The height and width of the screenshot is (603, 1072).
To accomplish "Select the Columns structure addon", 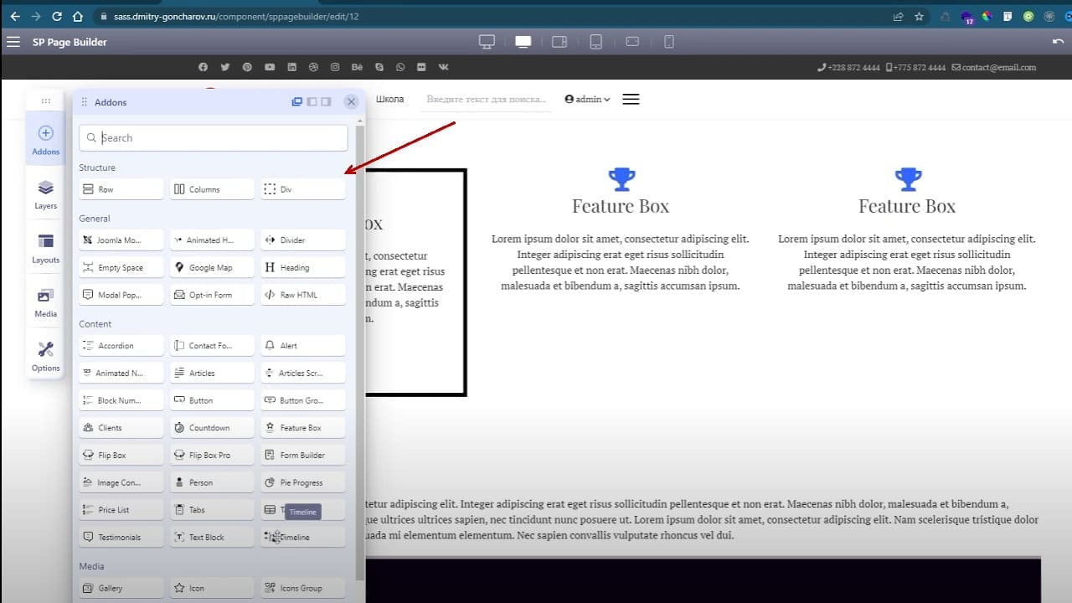I will click(x=213, y=189).
